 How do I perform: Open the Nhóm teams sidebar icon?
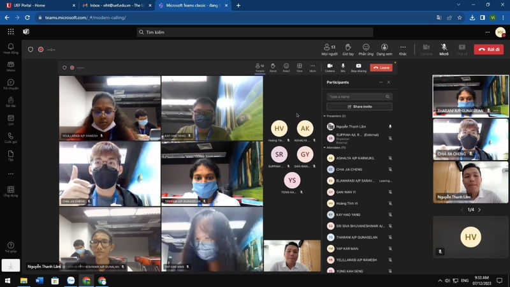[11, 66]
